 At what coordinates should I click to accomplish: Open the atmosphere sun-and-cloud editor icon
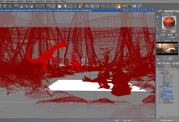tap(59, 6)
